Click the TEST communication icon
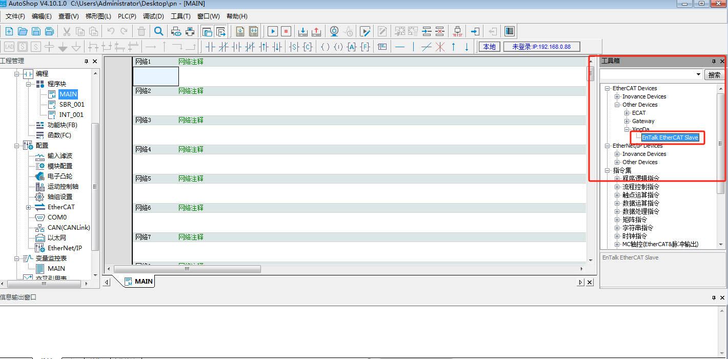Viewport: 728px width, 359px height. [x=457, y=31]
